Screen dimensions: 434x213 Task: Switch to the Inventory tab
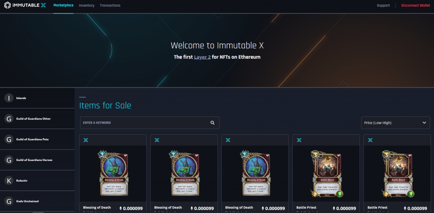tap(86, 6)
